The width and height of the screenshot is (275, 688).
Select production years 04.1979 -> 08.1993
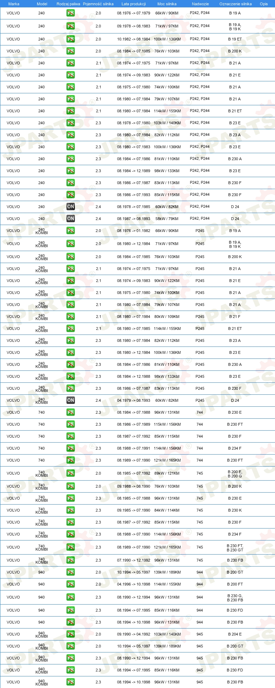point(134,400)
